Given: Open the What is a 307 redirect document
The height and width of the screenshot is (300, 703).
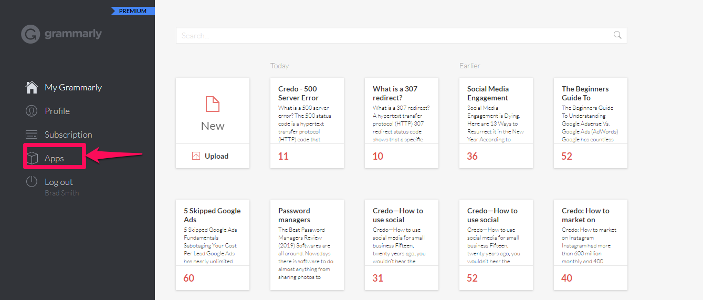Looking at the screenshot, I should 402,123.
